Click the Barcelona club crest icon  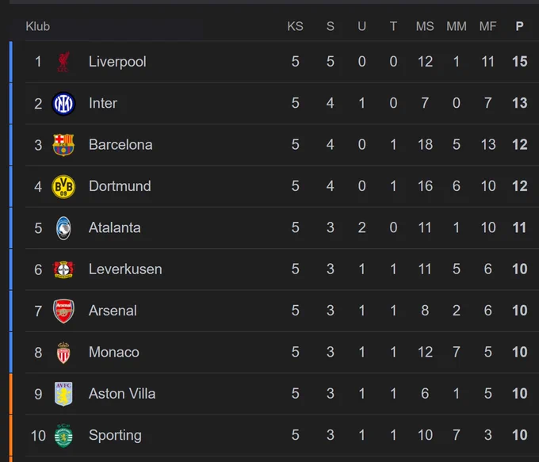pos(63,145)
